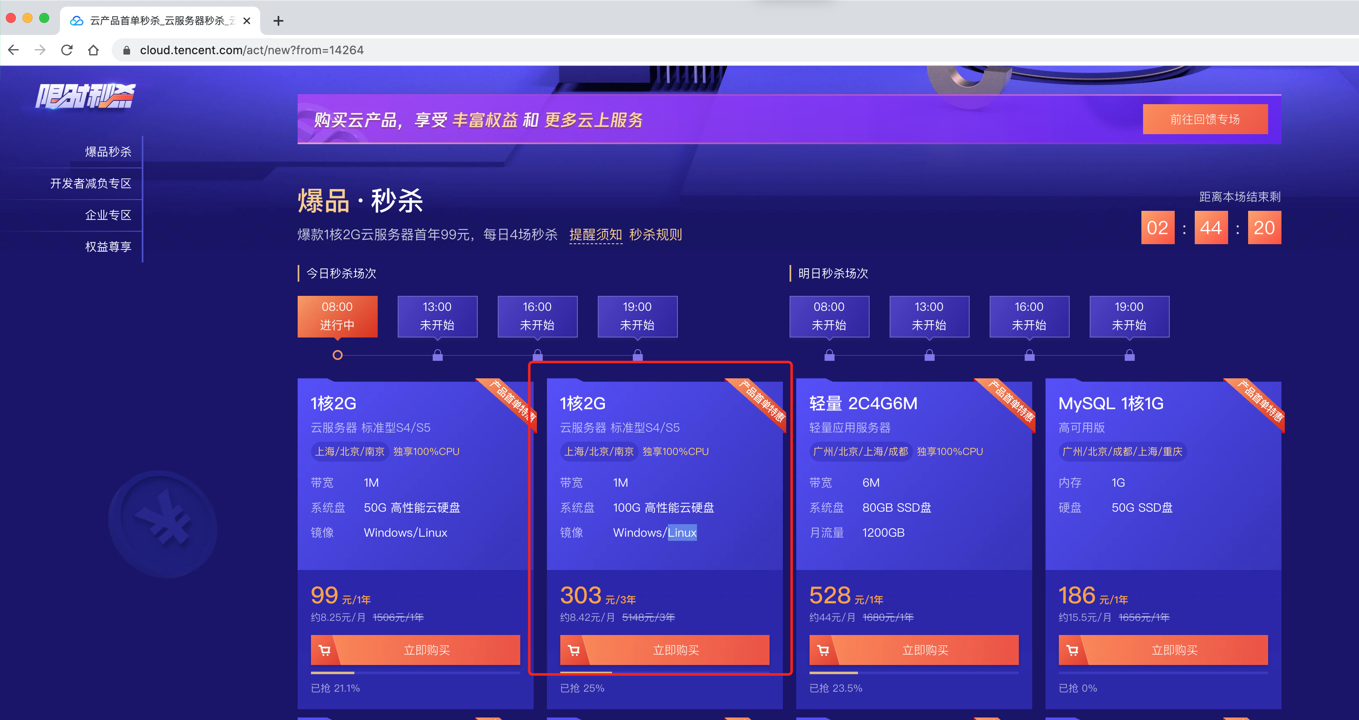
Task: Select today's 08:00 进行中 session tab
Action: 338,317
